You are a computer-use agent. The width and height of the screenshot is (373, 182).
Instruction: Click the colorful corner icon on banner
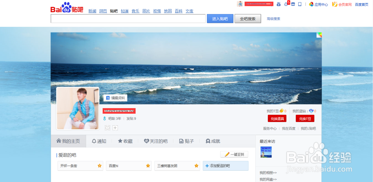319,35
